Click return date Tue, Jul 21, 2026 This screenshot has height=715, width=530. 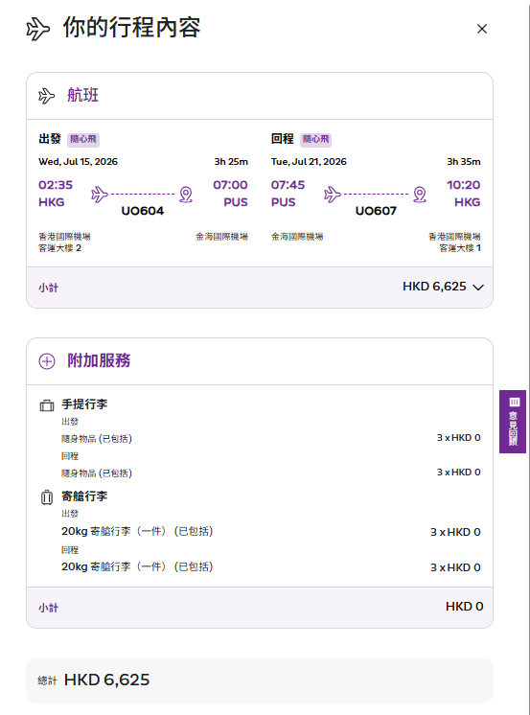pos(309,161)
